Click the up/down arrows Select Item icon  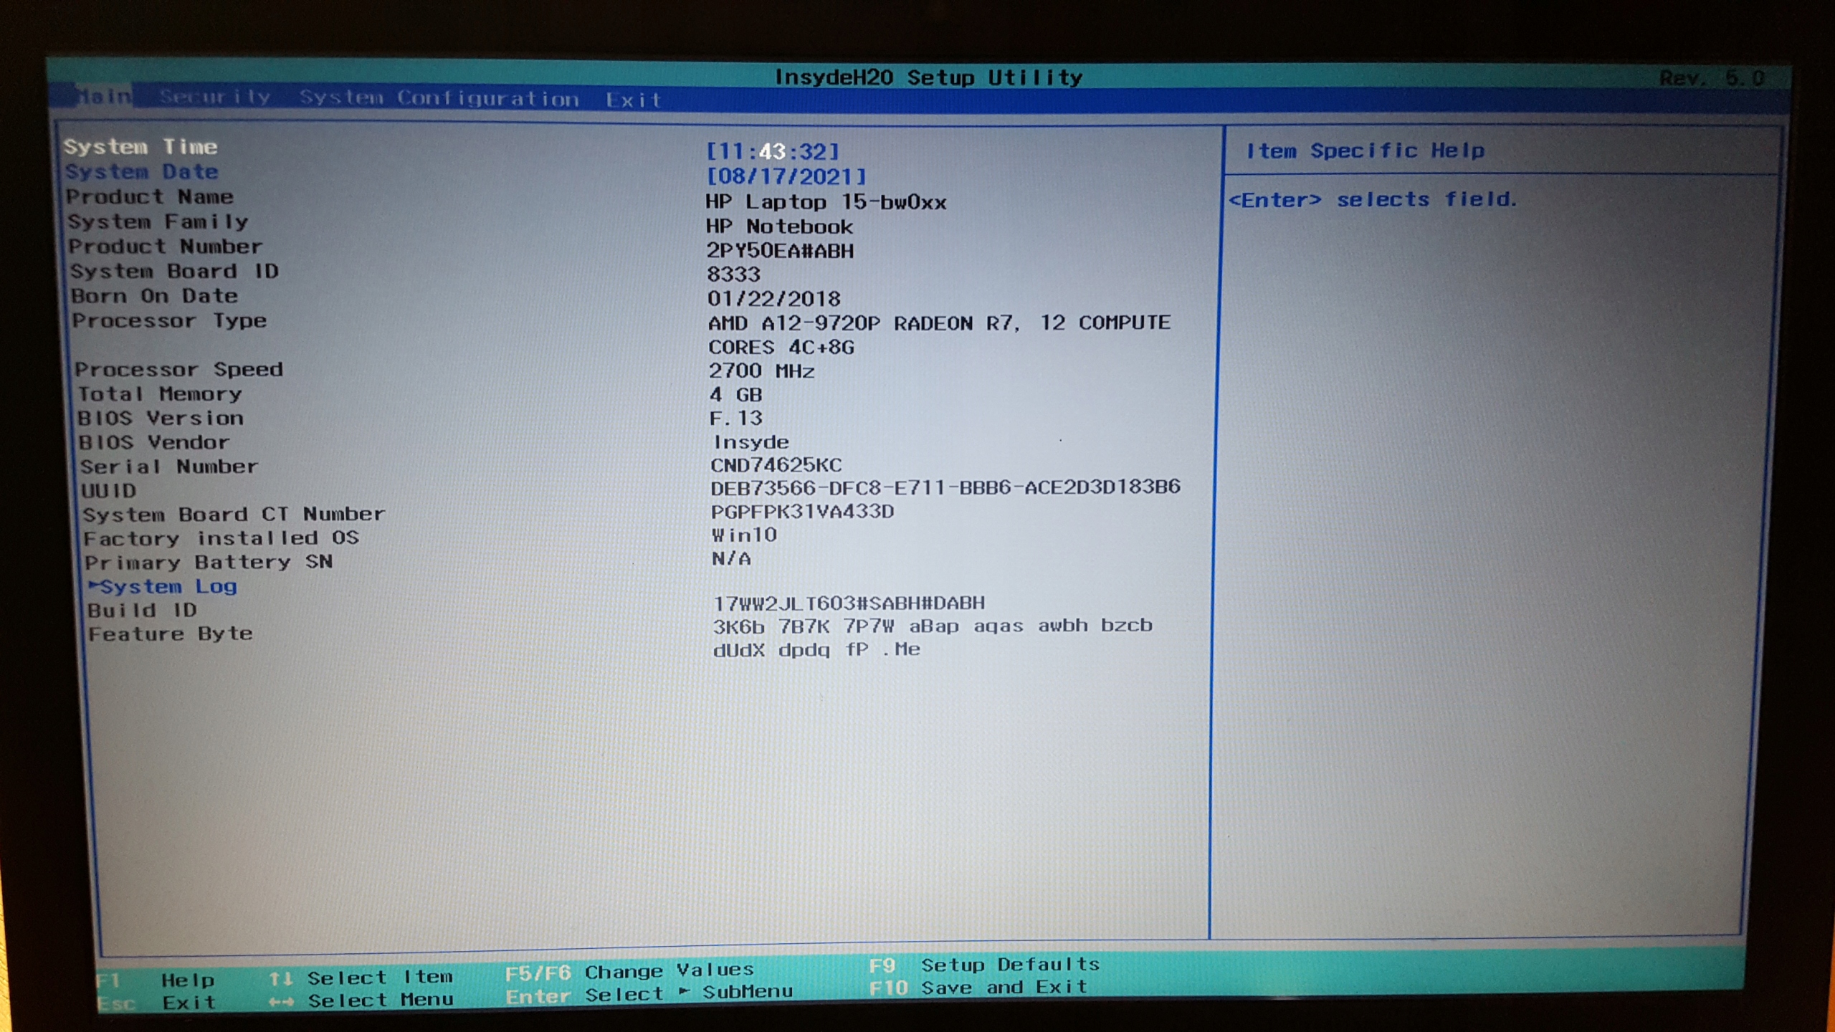(281, 978)
